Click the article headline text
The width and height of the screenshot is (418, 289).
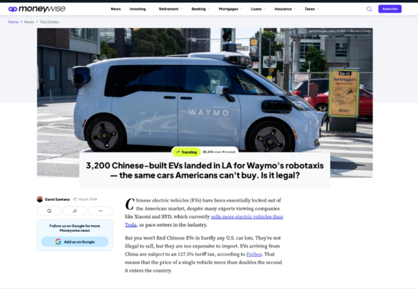click(205, 170)
